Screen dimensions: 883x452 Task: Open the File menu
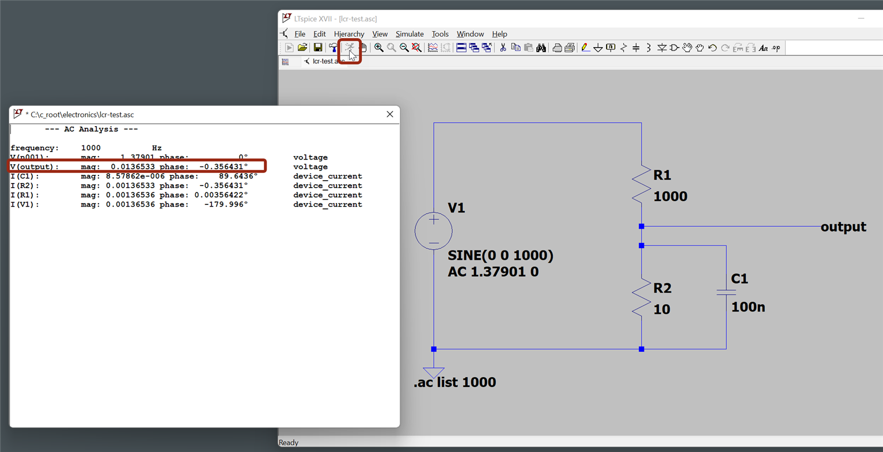(x=300, y=34)
